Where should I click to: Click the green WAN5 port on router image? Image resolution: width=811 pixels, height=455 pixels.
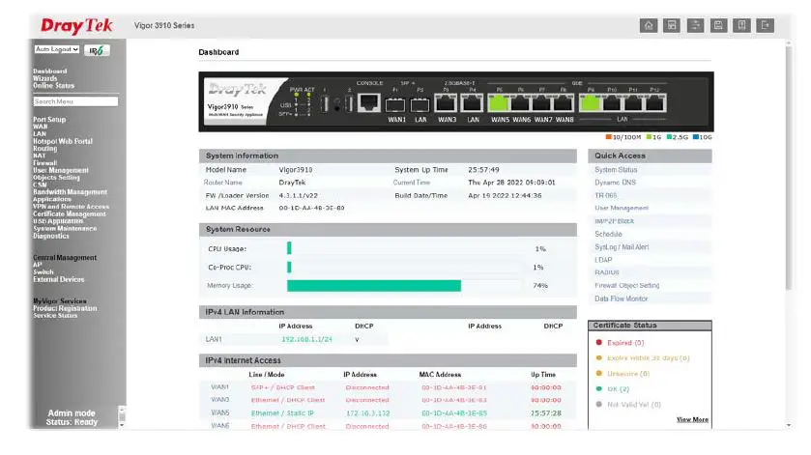pyautogui.click(x=499, y=103)
